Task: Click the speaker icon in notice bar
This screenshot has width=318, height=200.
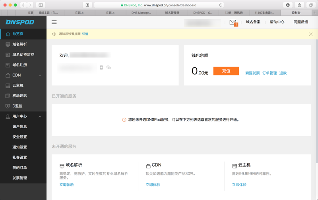Action: [54, 34]
